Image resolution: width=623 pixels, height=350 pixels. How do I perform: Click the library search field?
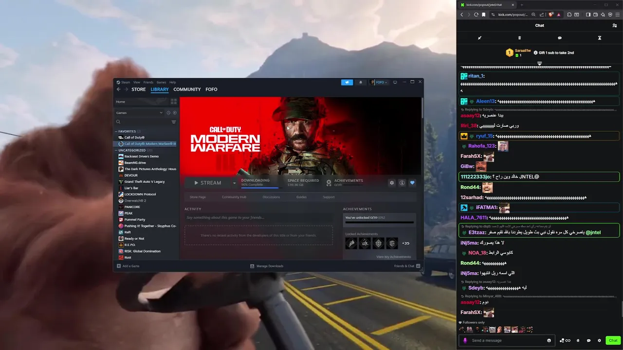click(143, 122)
